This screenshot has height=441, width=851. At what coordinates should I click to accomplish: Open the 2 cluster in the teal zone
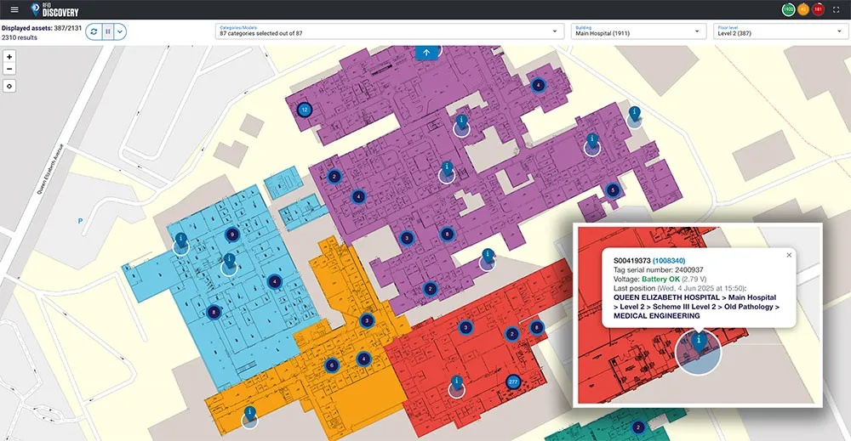(638, 427)
